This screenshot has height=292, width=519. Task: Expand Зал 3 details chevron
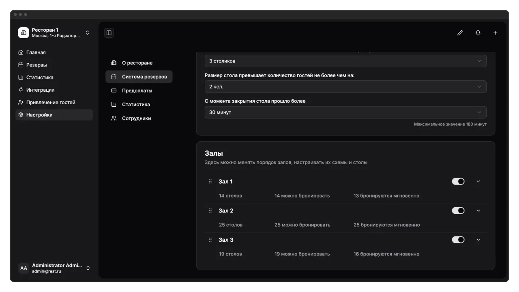(478, 240)
